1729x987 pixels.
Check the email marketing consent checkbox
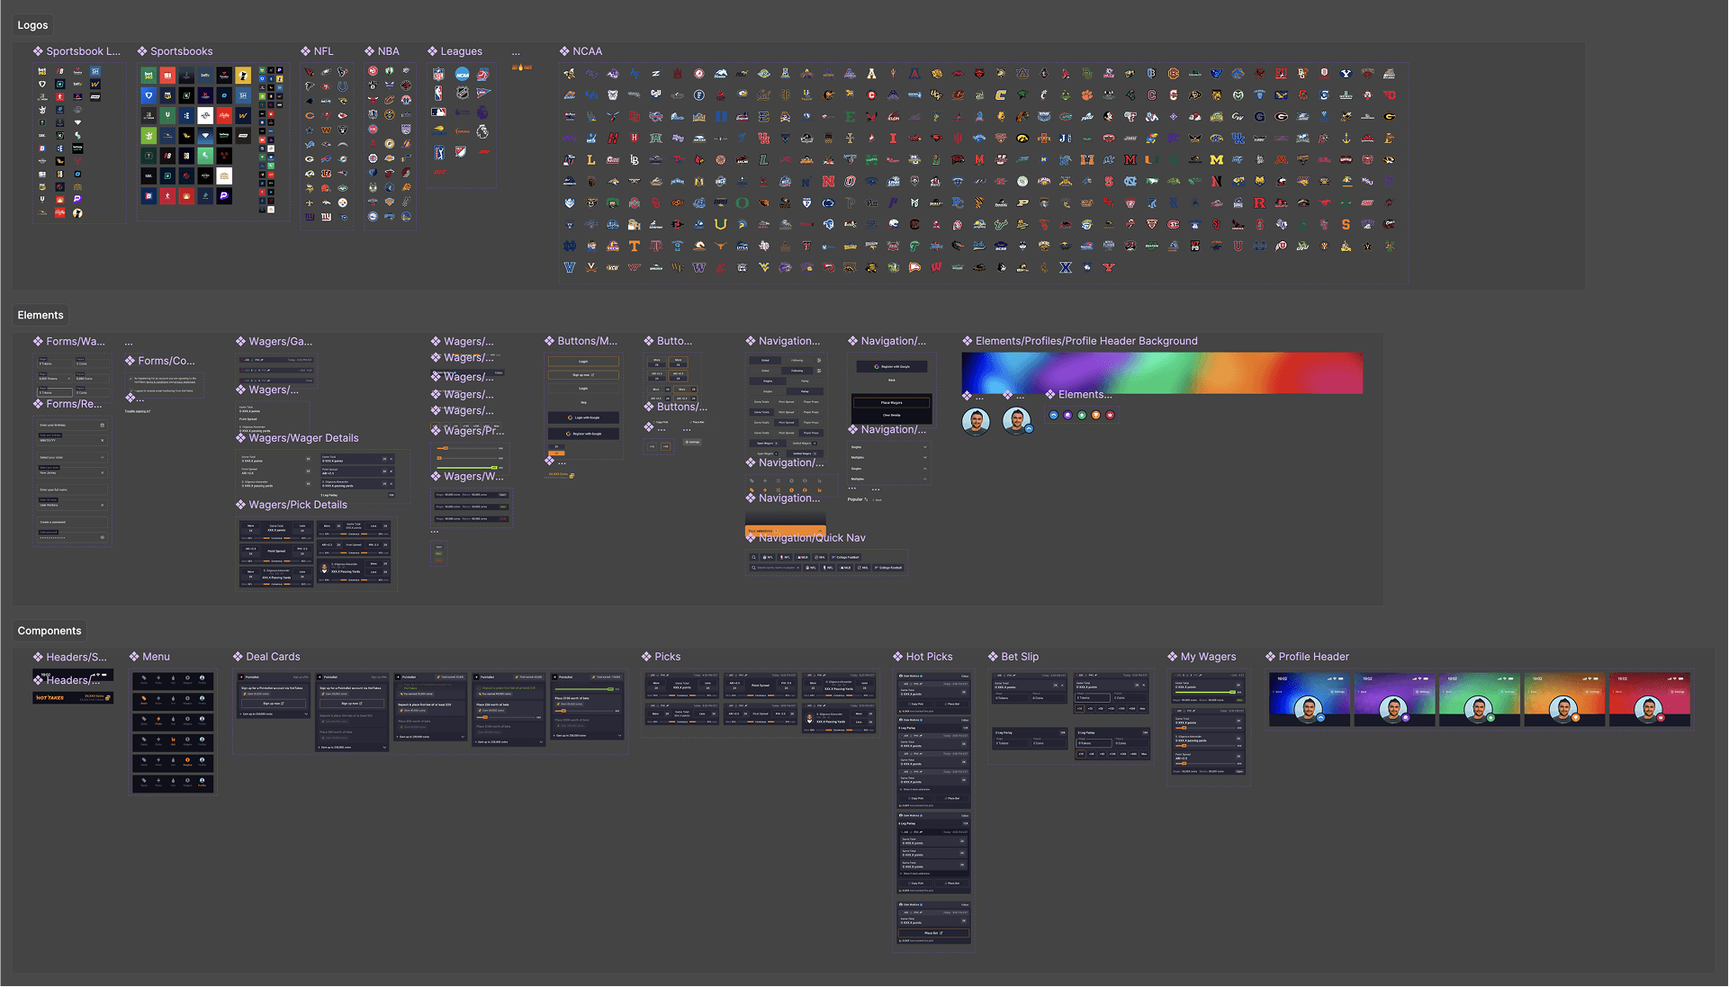click(129, 390)
